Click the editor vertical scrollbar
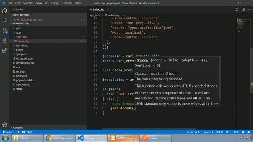The height and width of the screenshot is (142, 253). pyautogui.click(x=251, y=70)
